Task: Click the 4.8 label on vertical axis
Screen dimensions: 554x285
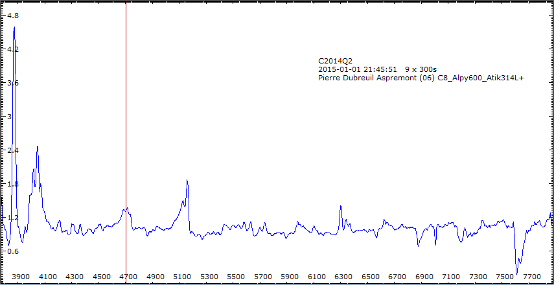Action: coord(13,16)
